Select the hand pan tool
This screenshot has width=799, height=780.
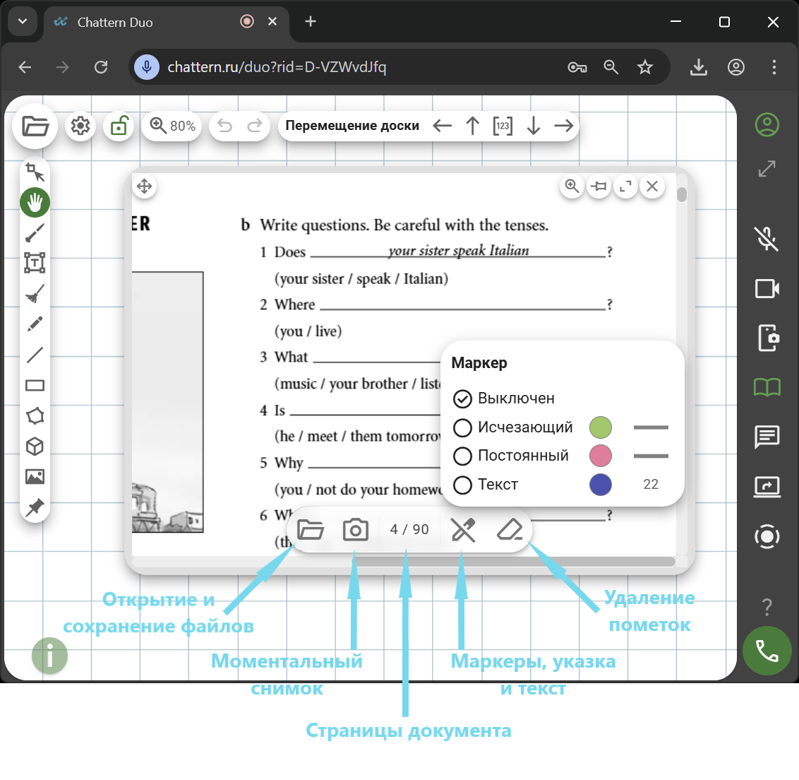point(35,203)
